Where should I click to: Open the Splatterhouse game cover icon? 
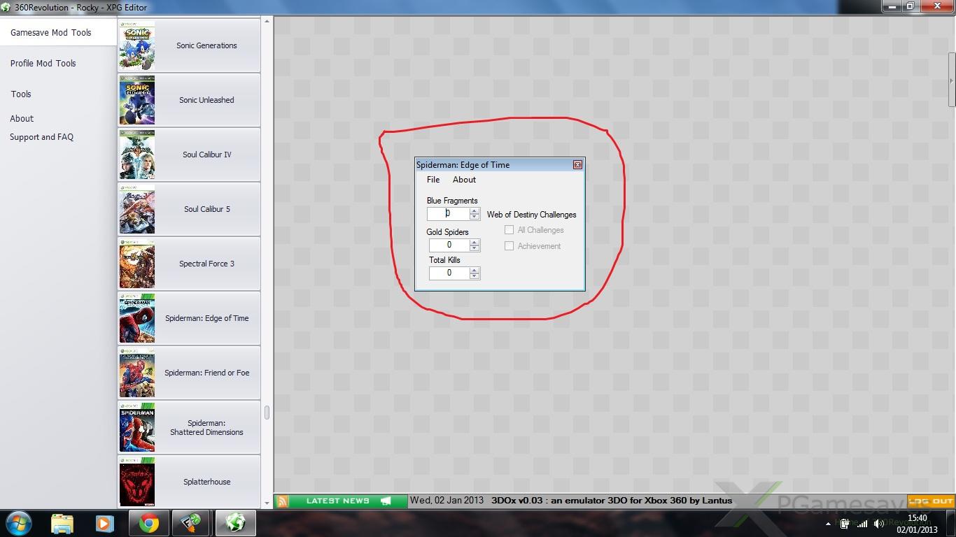click(137, 482)
